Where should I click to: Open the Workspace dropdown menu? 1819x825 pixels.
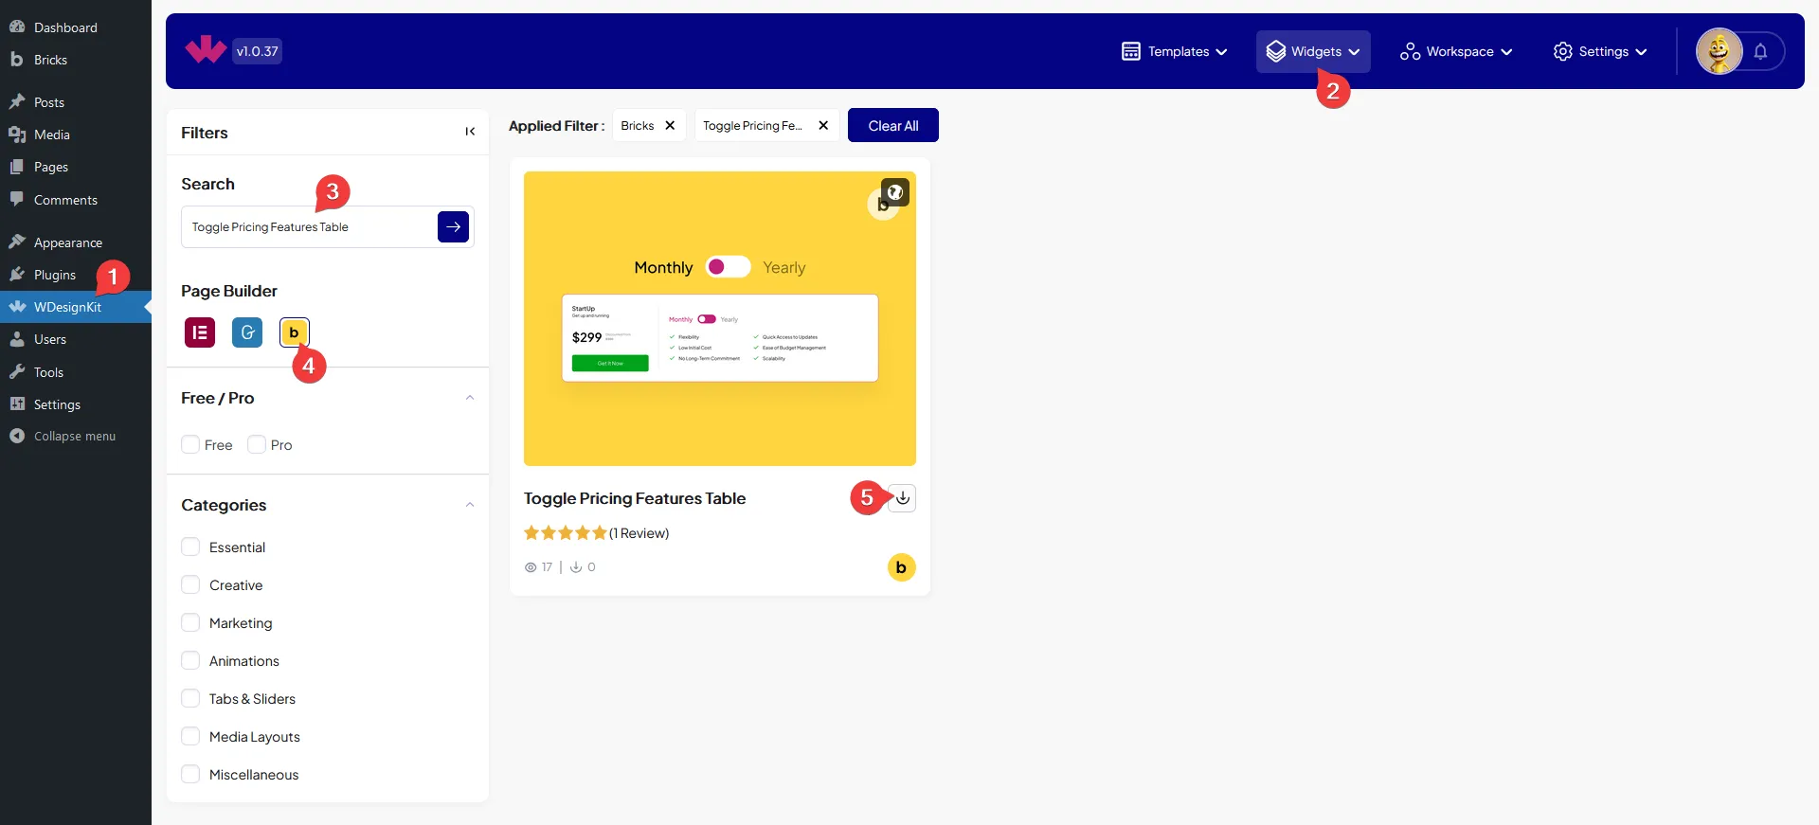[x=1456, y=52]
